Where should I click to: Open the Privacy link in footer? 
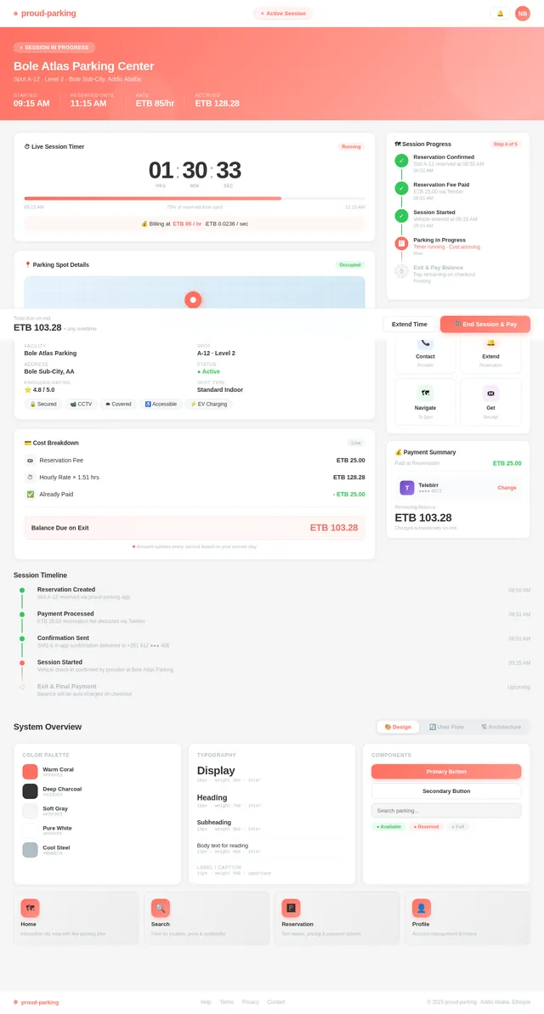(x=250, y=1002)
